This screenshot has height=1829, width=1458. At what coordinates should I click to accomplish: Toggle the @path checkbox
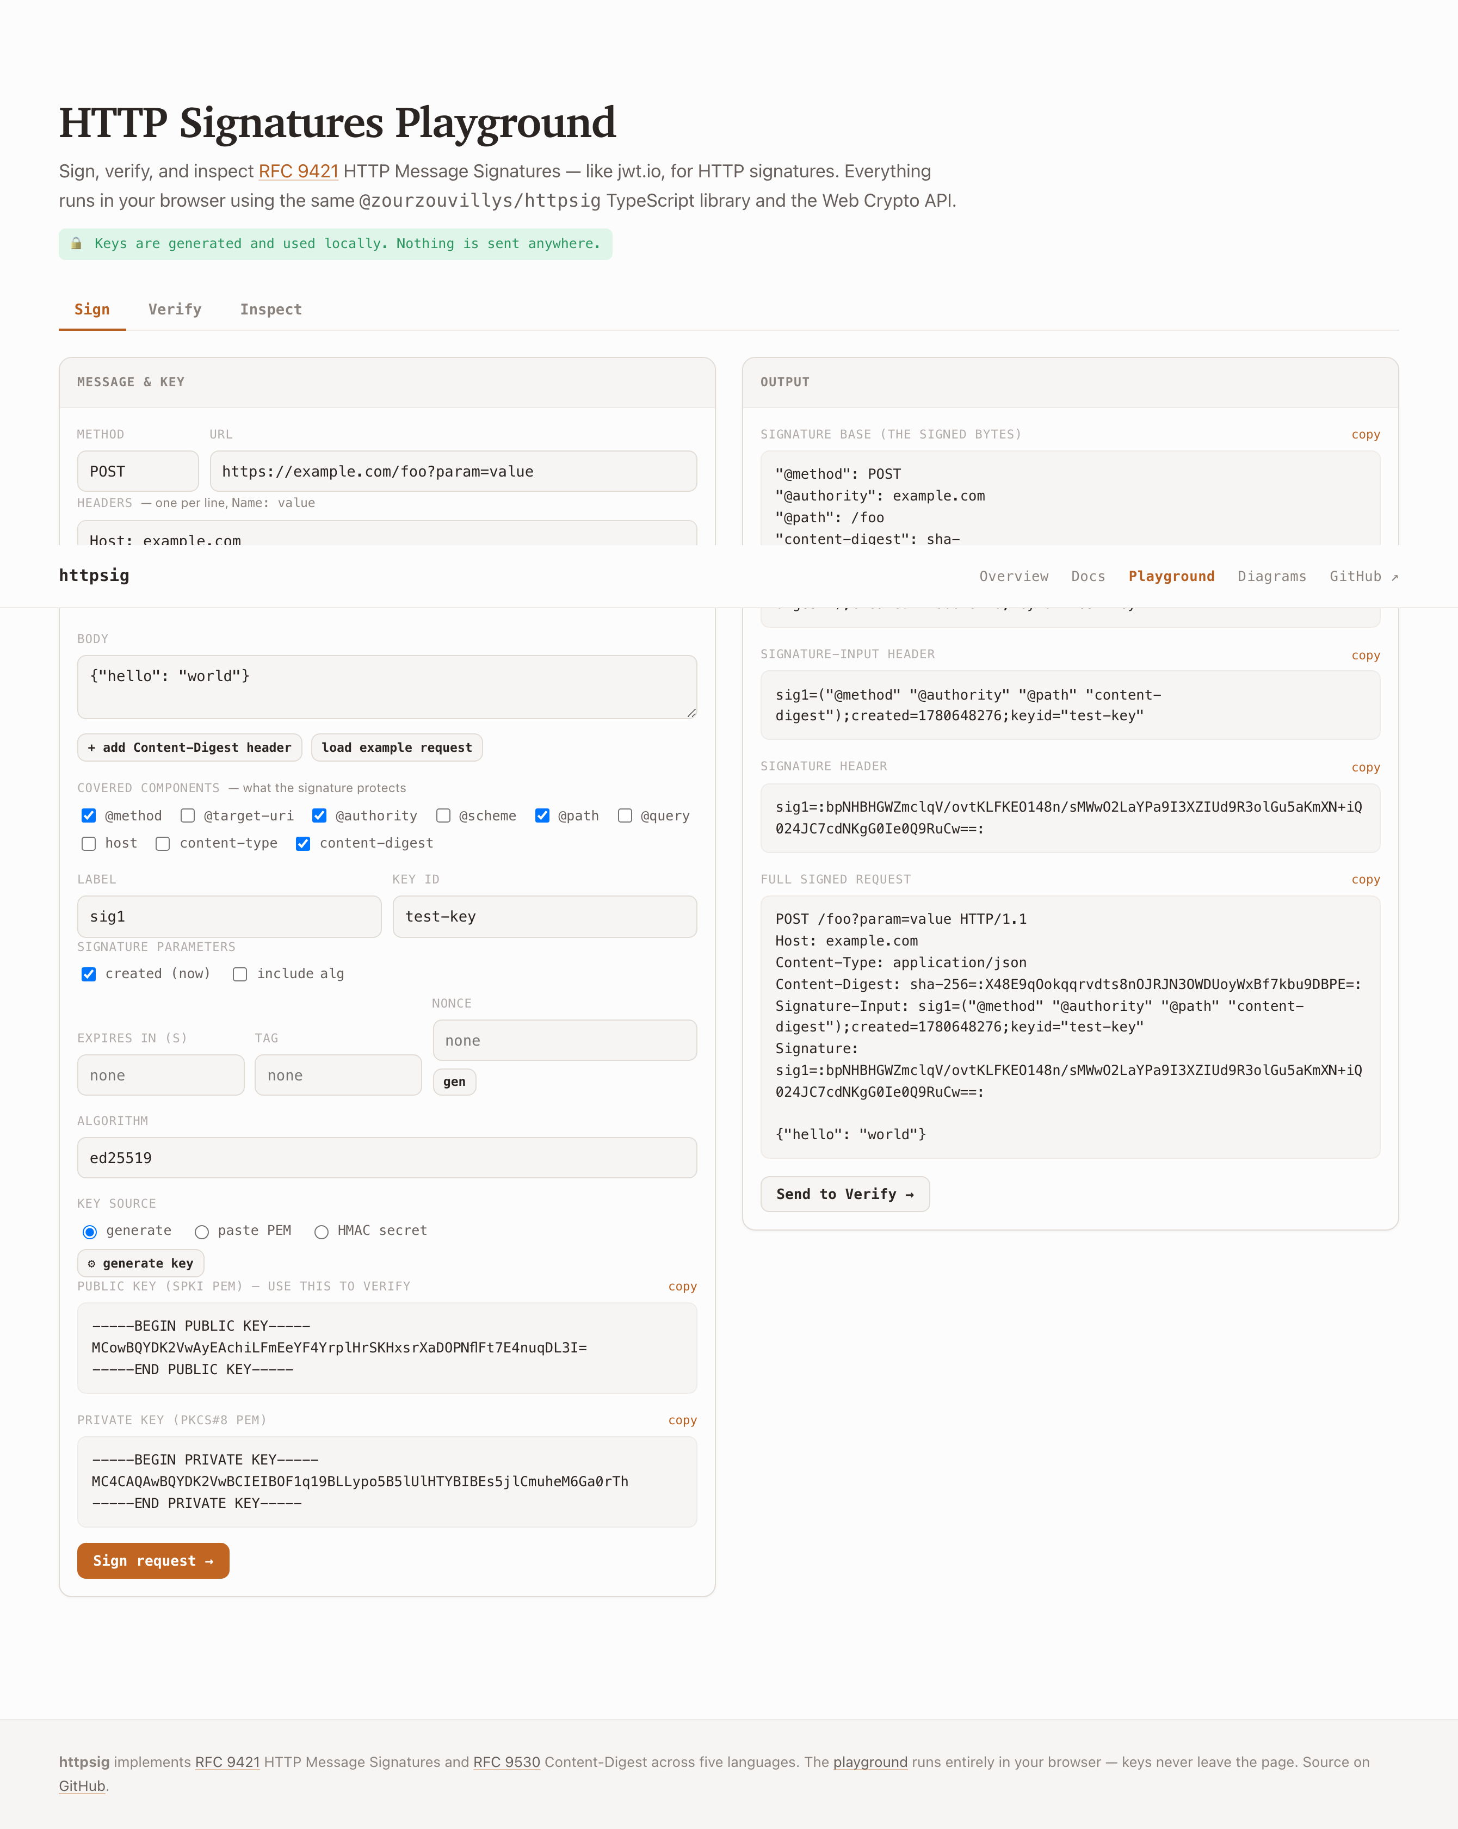pyautogui.click(x=542, y=815)
